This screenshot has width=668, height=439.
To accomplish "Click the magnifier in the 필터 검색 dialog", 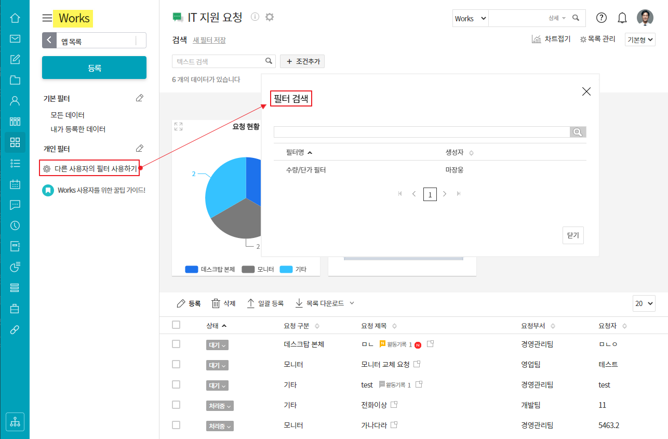I will click(x=578, y=132).
